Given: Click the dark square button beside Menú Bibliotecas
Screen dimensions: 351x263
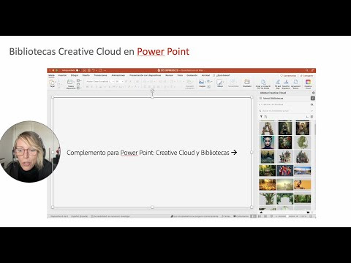Looking at the screenshot, I should 313,99.
